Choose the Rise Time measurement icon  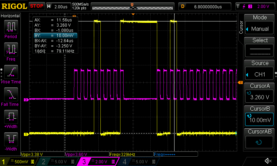click(x=11, y=72)
